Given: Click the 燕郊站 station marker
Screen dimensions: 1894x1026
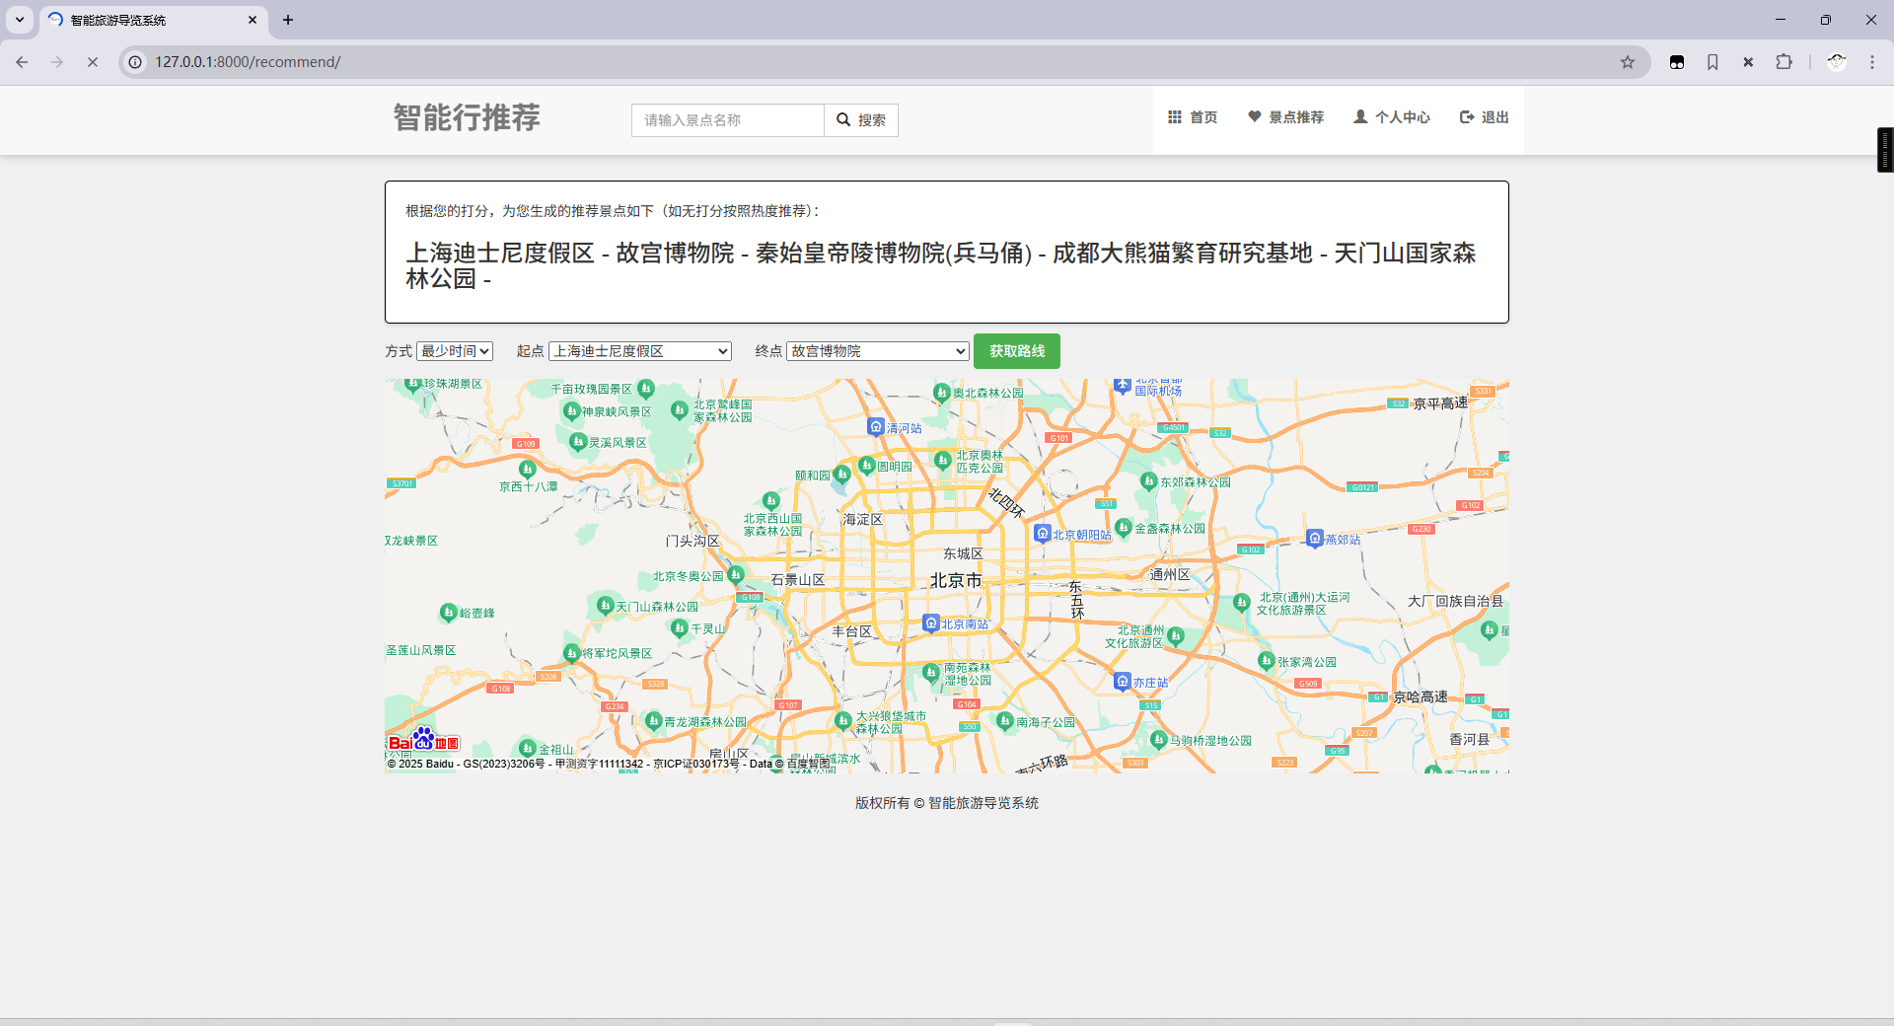Looking at the screenshot, I should pyautogui.click(x=1314, y=539).
